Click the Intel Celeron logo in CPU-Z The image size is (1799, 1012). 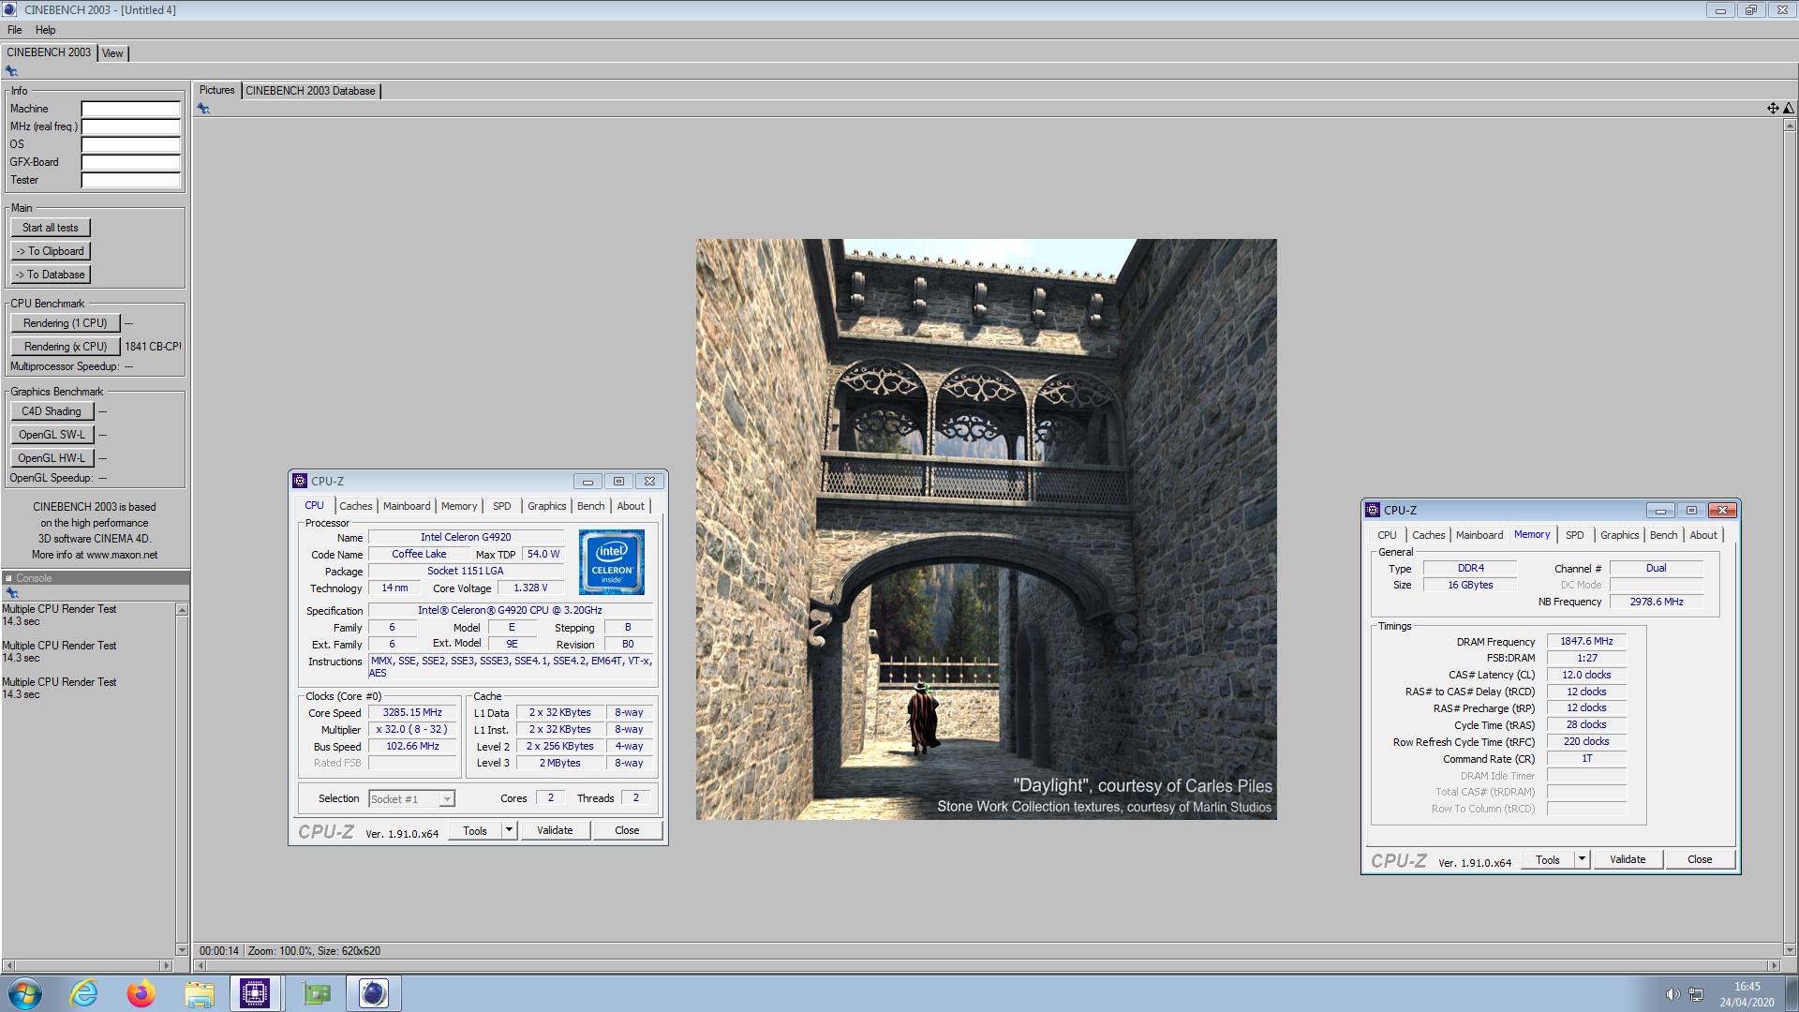pyautogui.click(x=612, y=562)
